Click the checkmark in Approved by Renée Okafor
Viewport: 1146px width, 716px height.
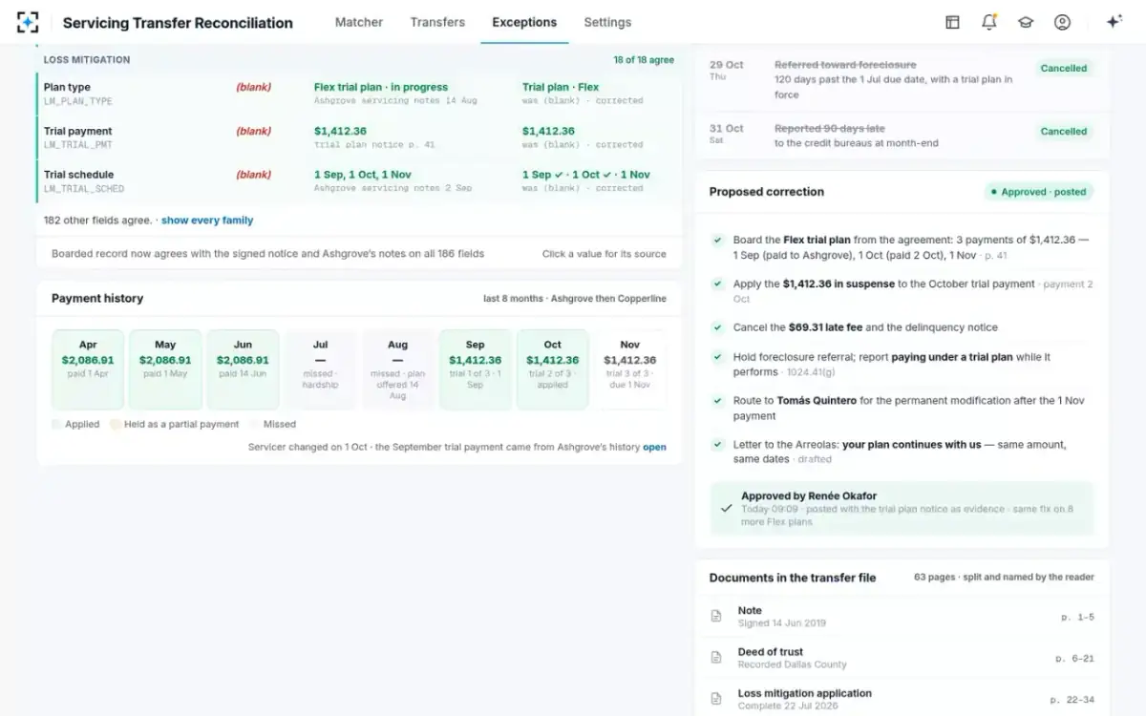click(x=728, y=509)
